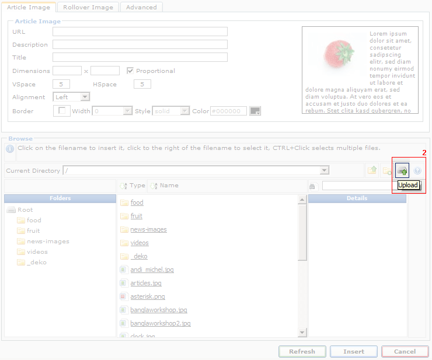Open the border color picker swatch
Image resolution: width=432 pixels, height=360 pixels.
255,111
